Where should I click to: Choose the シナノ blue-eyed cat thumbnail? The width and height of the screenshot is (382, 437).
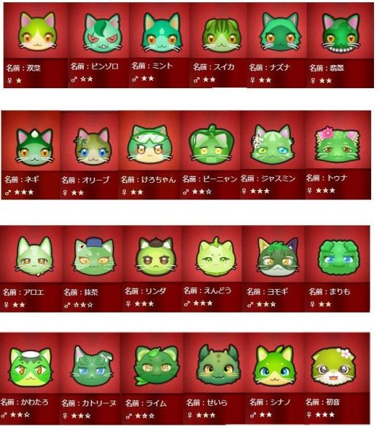pos(273,366)
